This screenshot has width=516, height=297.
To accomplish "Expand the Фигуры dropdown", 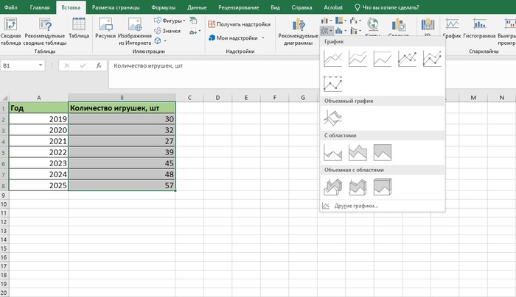I will click(x=172, y=21).
